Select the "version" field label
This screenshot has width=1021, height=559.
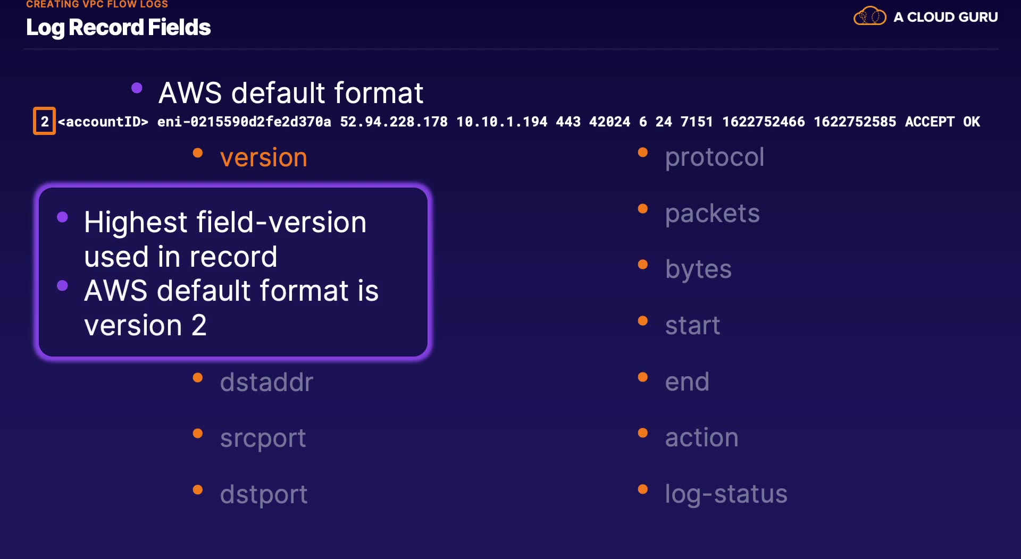pyautogui.click(x=264, y=158)
